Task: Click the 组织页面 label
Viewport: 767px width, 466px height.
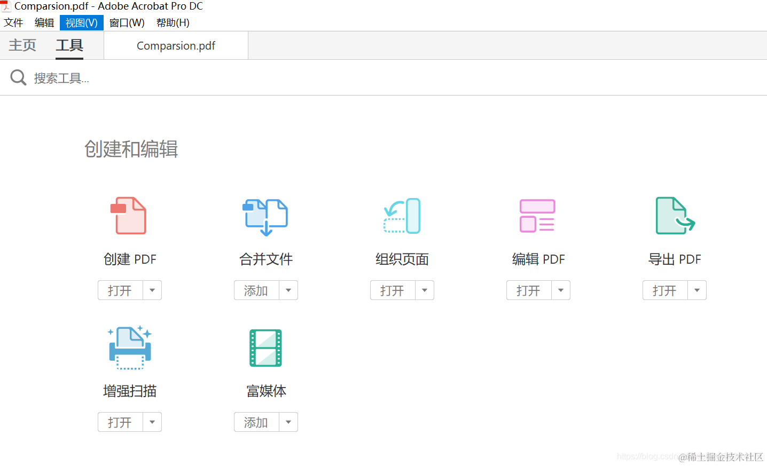Action: coord(402,259)
